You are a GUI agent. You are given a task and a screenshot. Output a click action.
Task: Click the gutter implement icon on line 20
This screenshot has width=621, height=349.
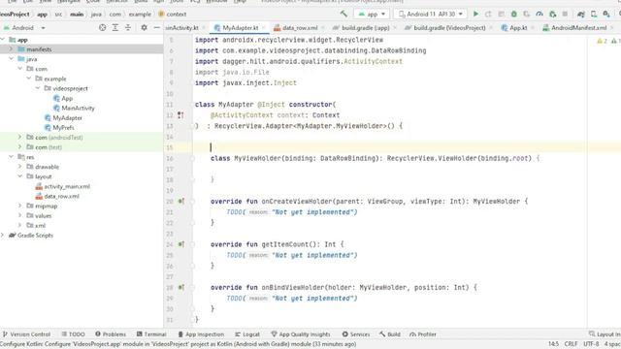[x=181, y=201]
